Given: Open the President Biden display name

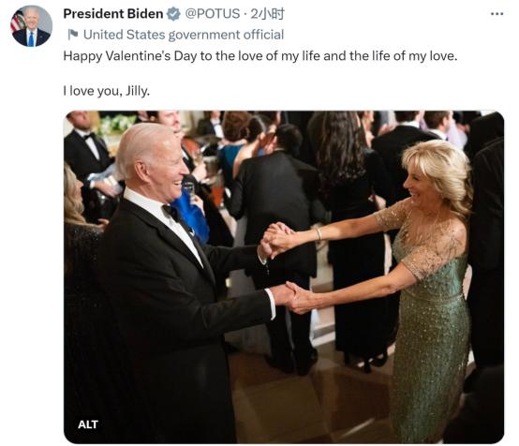Looking at the screenshot, I should 113,14.
